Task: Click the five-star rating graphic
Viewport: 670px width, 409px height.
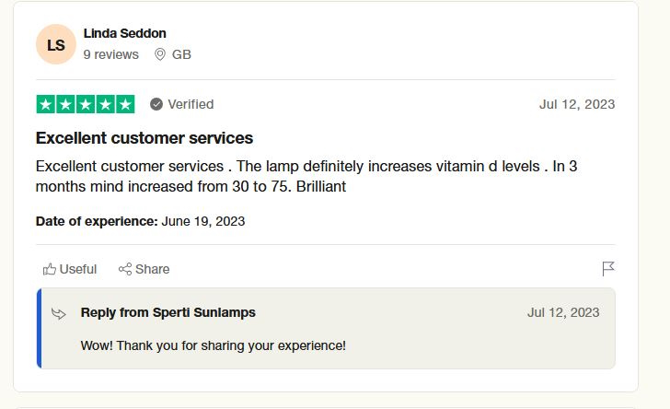Action: [x=86, y=104]
